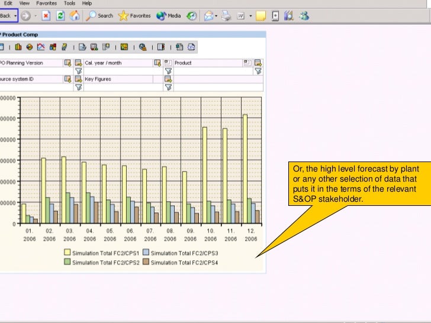Click the tallest yellow bar for 12. 2006
The image size is (431, 323).
click(x=245, y=169)
